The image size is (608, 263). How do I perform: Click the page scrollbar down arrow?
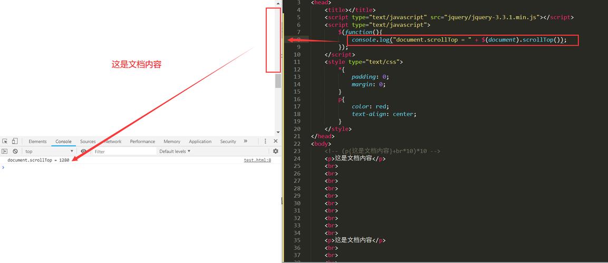(278, 133)
